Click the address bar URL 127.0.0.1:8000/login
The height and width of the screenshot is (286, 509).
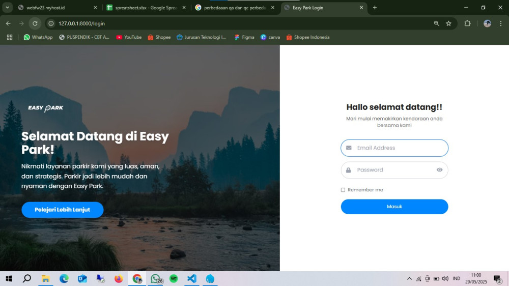(81, 23)
